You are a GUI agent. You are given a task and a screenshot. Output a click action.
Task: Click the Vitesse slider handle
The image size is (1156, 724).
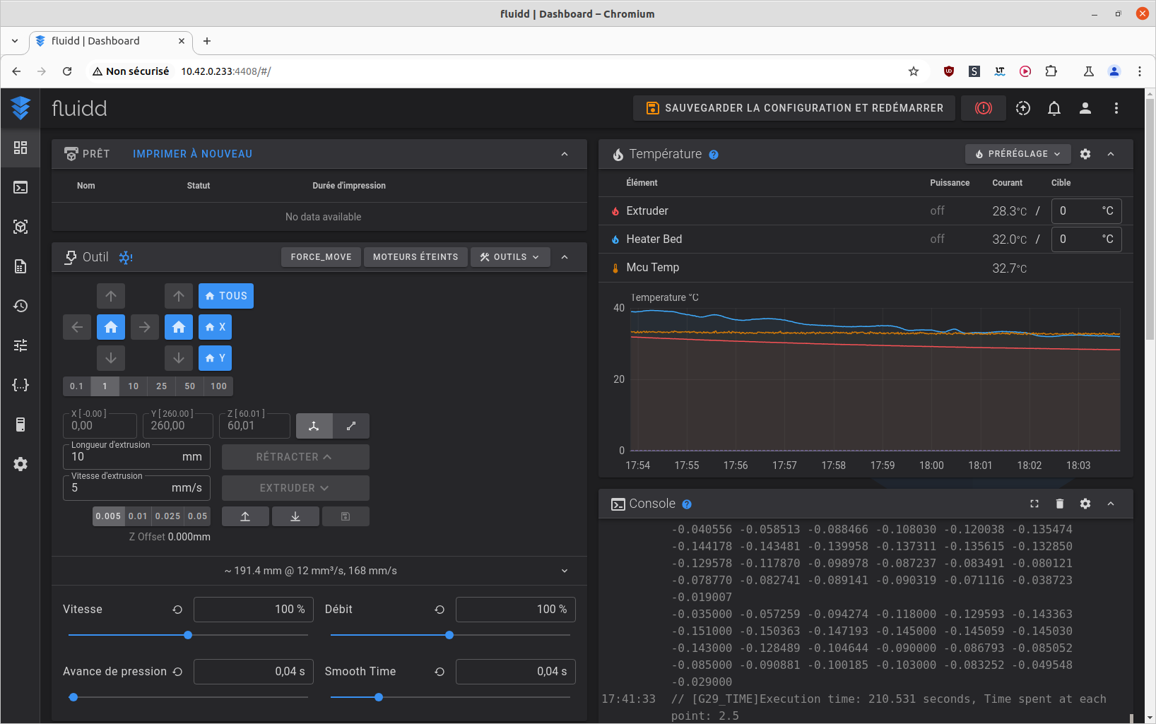[188, 635]
